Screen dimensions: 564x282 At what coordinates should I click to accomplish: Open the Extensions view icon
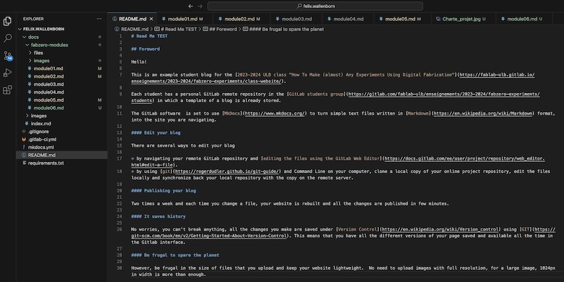point(7,90)
